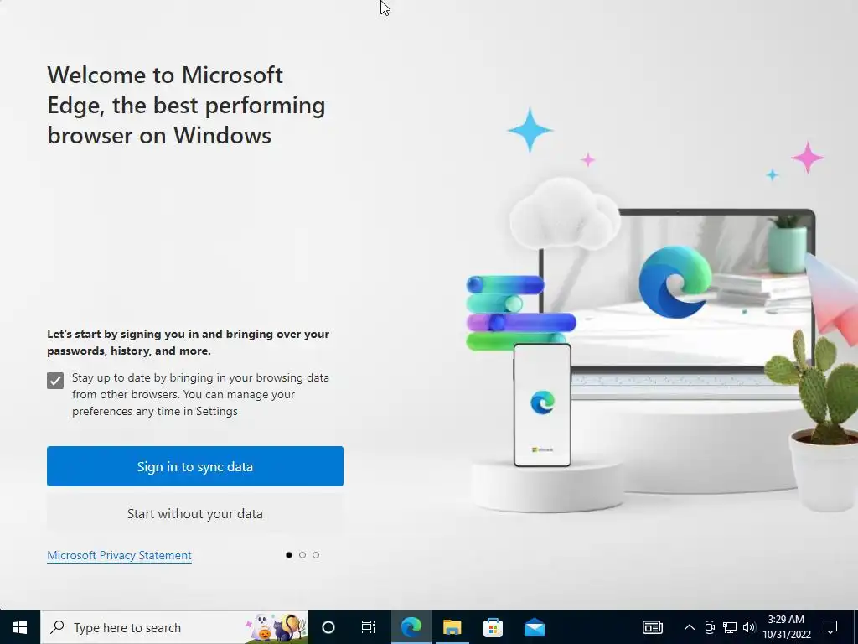Open the clock showing 3:29 AM
Screen dimensions: 858x644
(786, 627)
